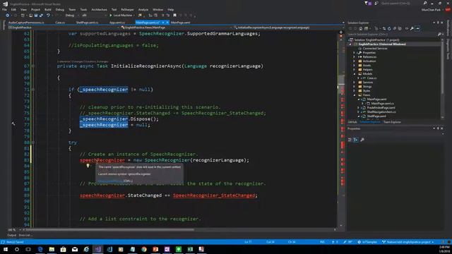Open the EnglishPractice project navigation dropdown

click(64, 28)
